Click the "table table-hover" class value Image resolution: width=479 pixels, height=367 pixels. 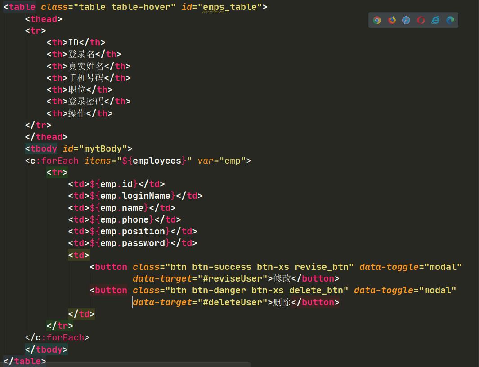(124, 7)
